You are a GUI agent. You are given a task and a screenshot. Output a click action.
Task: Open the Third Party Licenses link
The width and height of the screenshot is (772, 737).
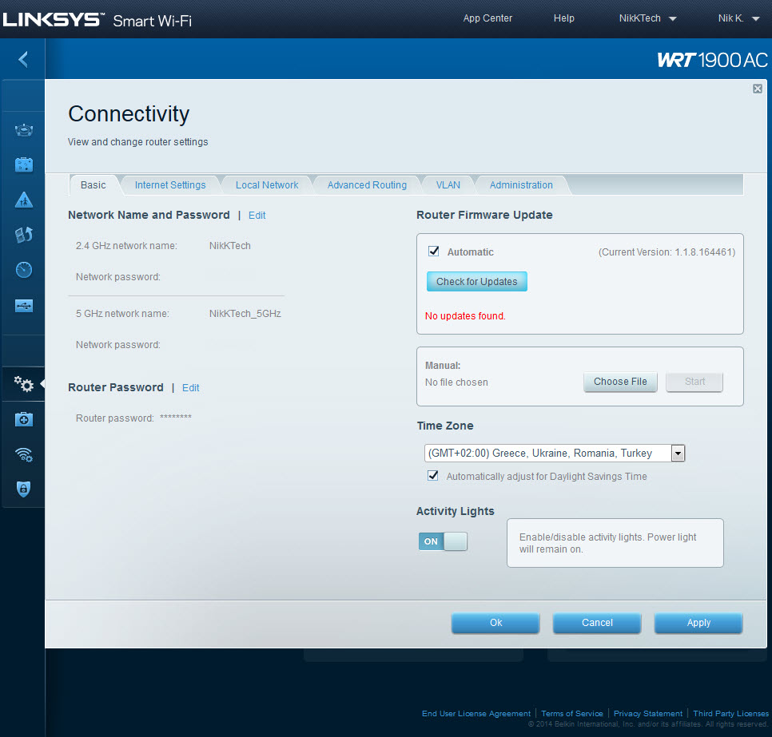pyautogui.click(x=730, y=713)
